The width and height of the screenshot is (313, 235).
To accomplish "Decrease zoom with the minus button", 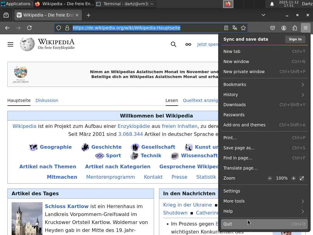I will 270,178.
